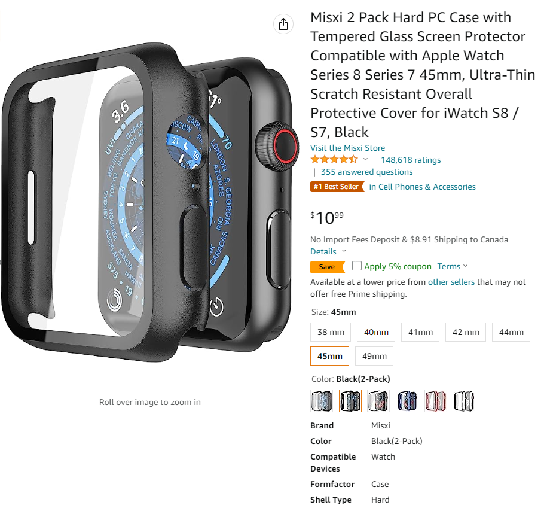Click the share icon above product image
547x508 pixels.
point(283,24)
